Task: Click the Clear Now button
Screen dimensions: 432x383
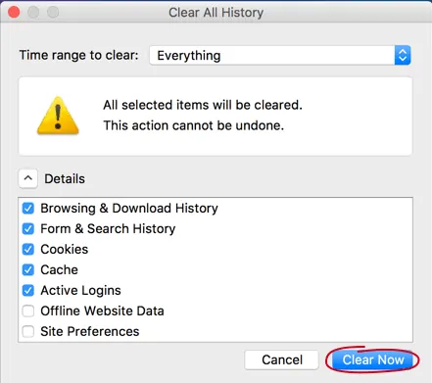Action: [x=372, y=359]
